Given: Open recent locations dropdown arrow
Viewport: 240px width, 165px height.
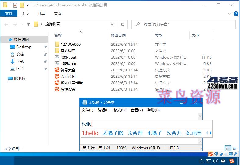Looking at the screenshot, I should point(22,24).
